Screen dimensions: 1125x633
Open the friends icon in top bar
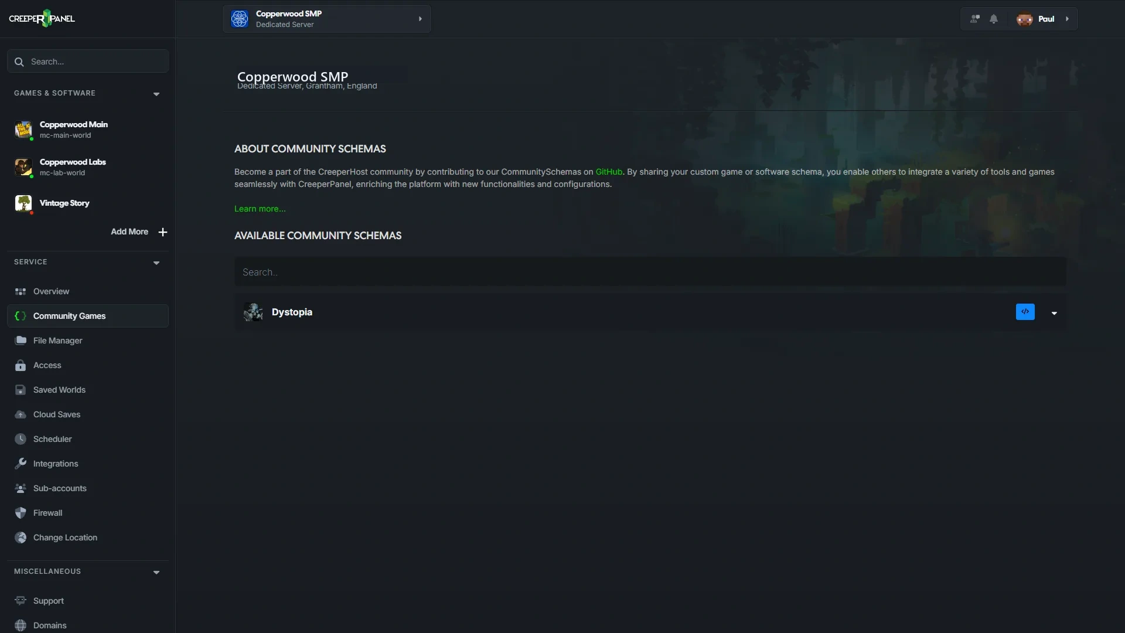click(x=975, y=19)
